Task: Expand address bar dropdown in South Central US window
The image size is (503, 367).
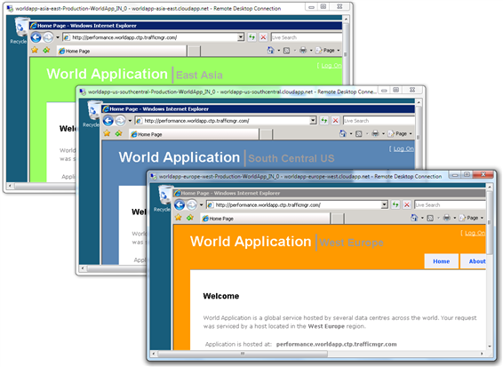Action: [313, 121]
